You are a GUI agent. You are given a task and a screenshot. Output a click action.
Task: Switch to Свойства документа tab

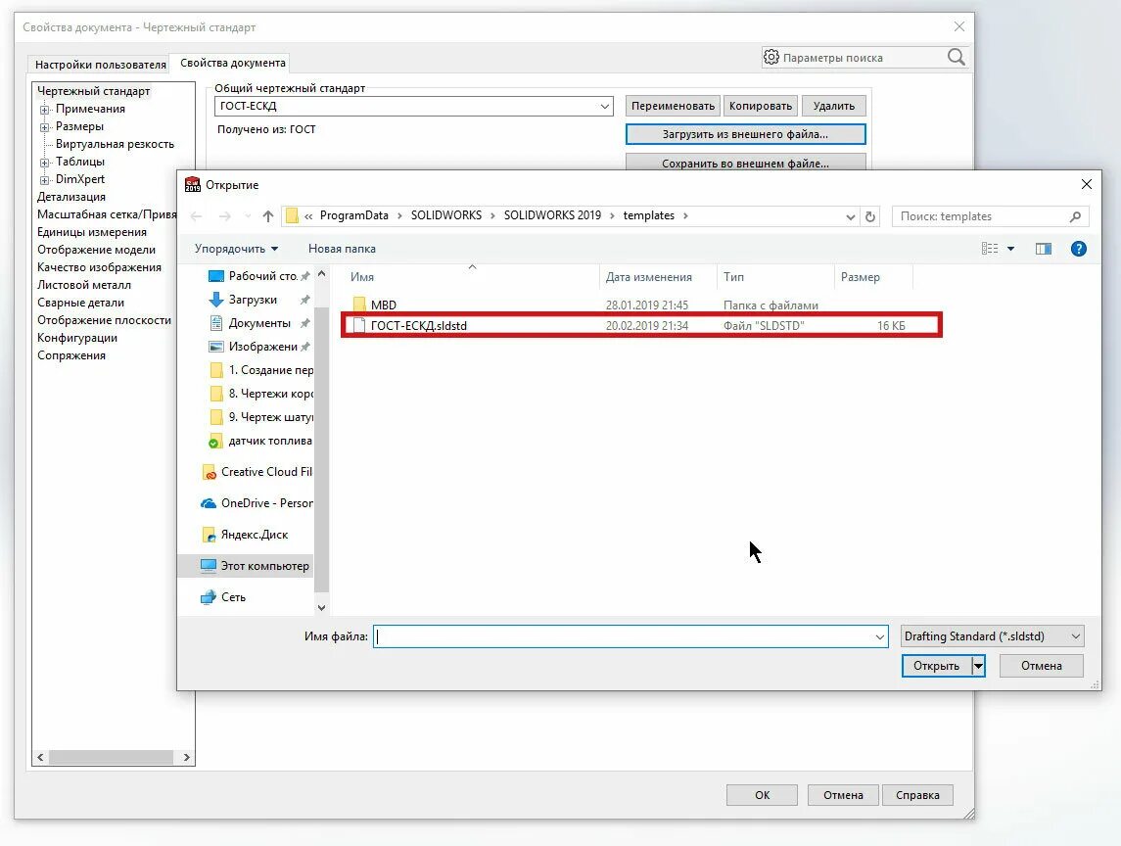[x=233, y=63]
